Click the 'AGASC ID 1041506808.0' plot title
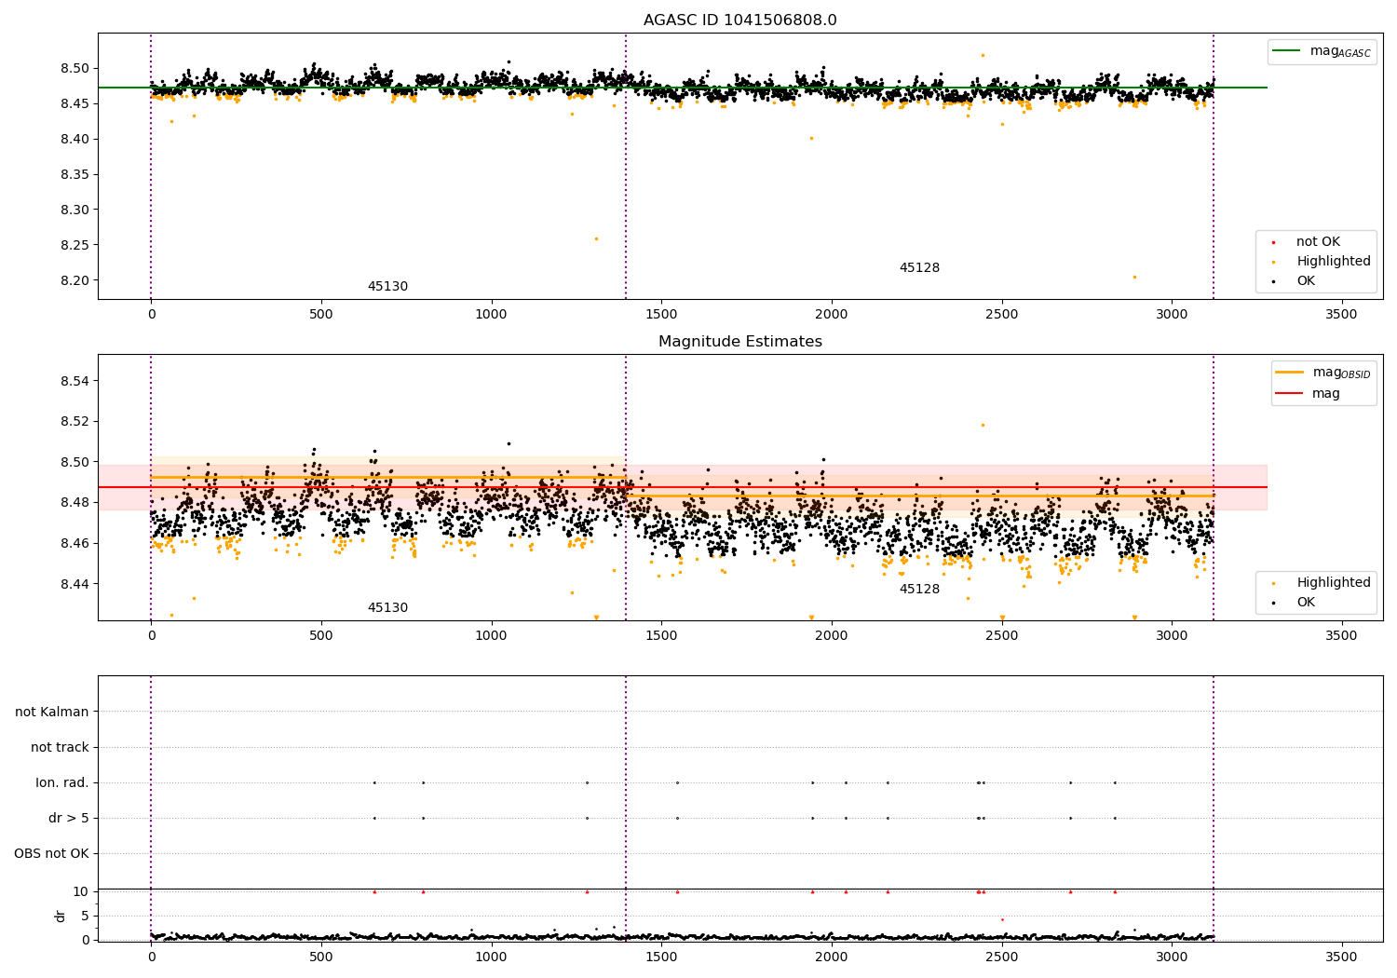Screen dimensions: 1397x978 coord(739,20)
